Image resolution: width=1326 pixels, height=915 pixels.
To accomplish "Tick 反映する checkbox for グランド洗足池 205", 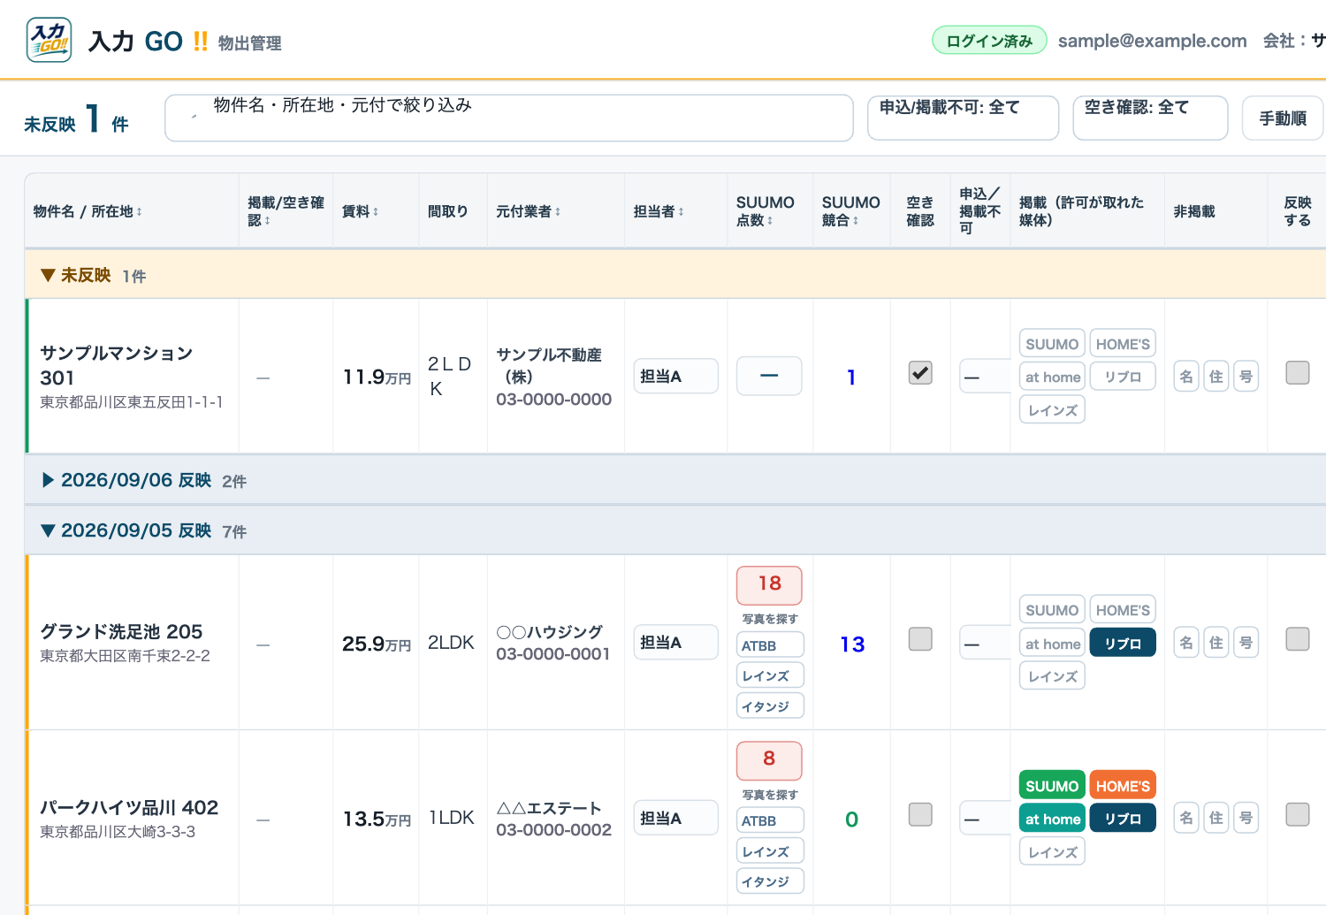I will (1298, 639).
